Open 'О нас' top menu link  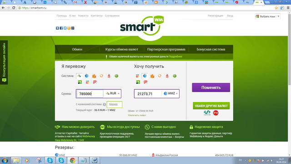click(x=73, y=15)
